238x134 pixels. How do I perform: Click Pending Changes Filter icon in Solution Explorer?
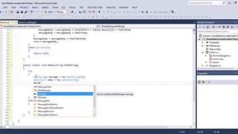[x=213, y=27]
